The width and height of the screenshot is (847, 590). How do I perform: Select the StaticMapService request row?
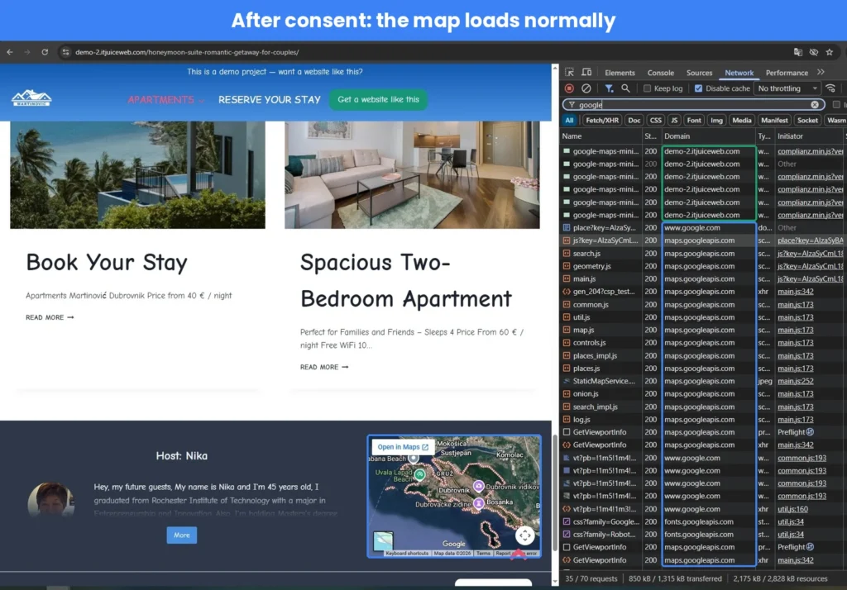[702, 381]
